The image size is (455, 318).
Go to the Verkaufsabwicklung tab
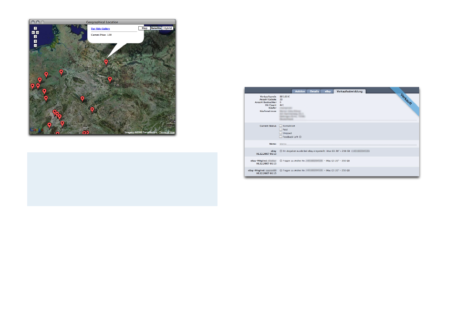coord(350,91)
